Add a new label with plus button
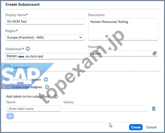The height and width of the screenshot is (133, 165). coord(10,116)
